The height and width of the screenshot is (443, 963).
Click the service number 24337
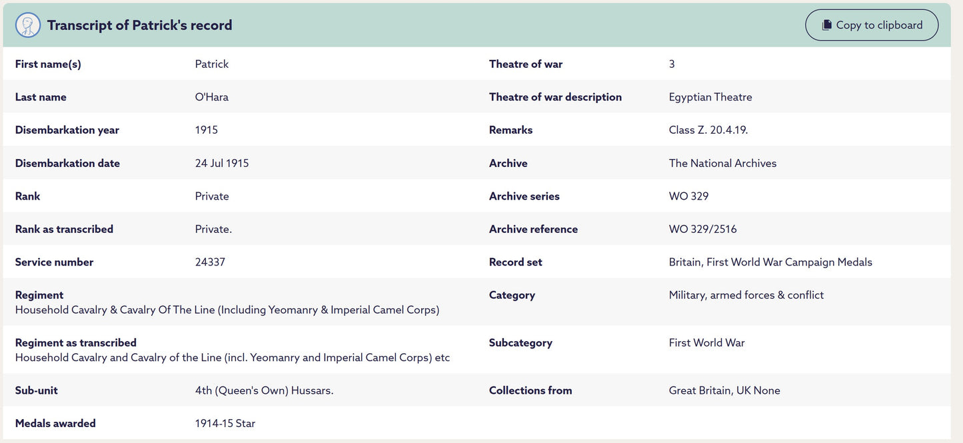pyautogui.click(x=210, y=262)
